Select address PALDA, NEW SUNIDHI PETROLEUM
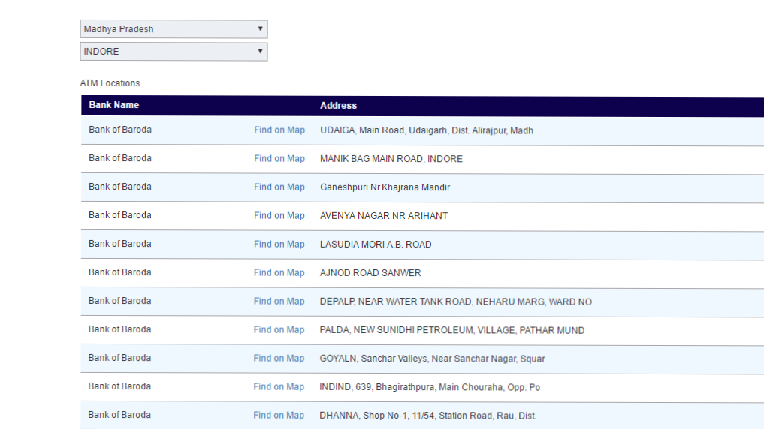This screenshot has height=429, width=764. pos(452,330)
